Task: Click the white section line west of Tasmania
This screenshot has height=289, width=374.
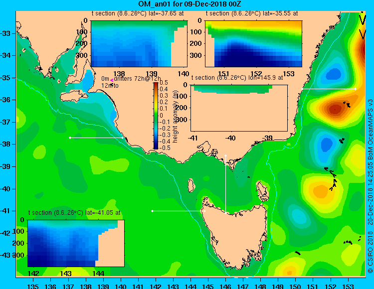Action: [x=179, y=211]
